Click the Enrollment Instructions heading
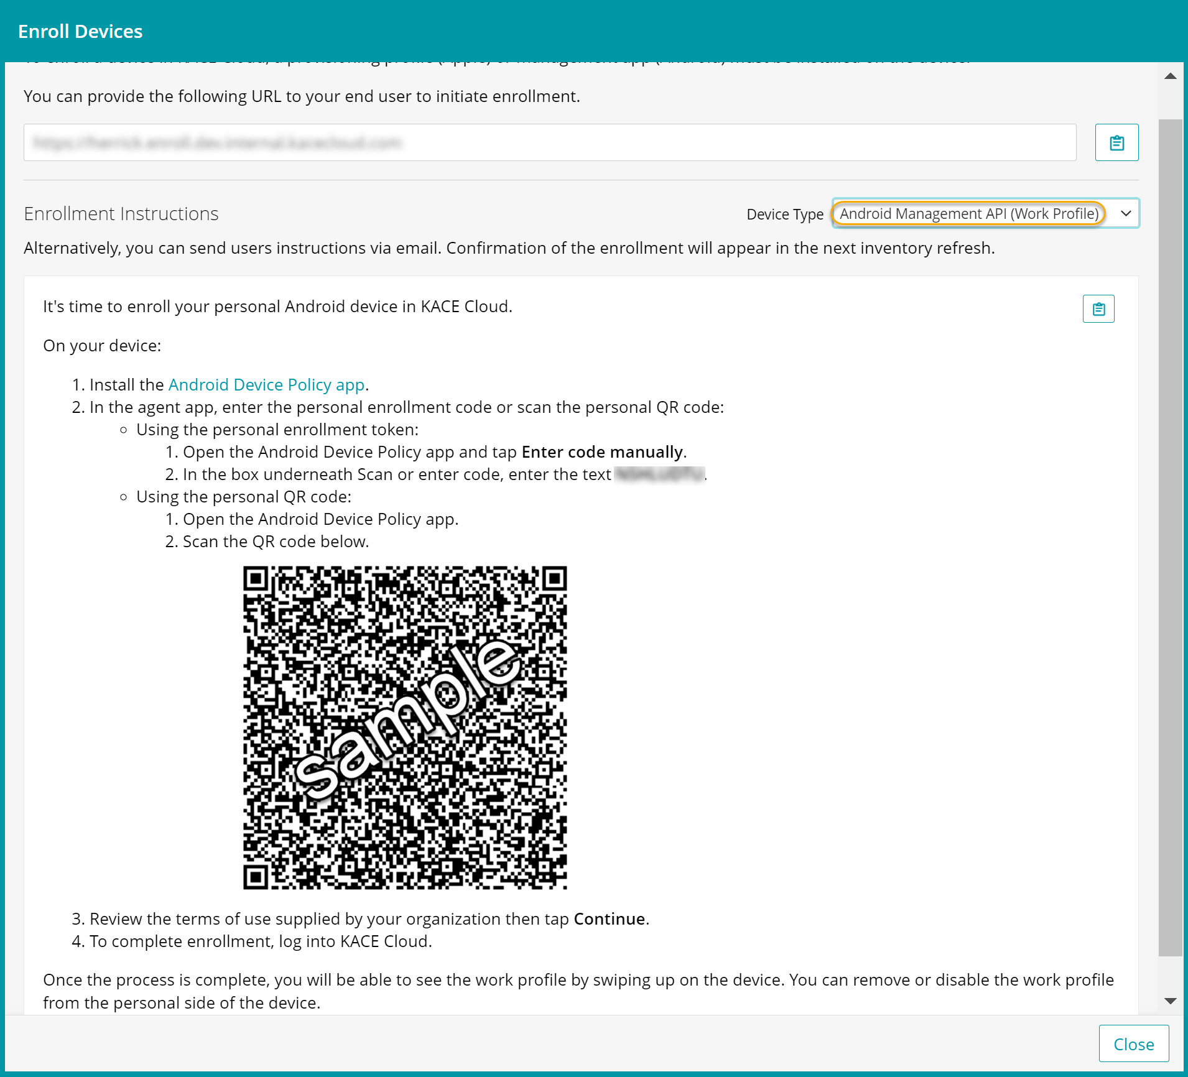 (121, 214)
